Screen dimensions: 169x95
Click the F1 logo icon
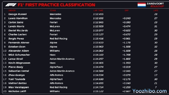coord(11,5)
